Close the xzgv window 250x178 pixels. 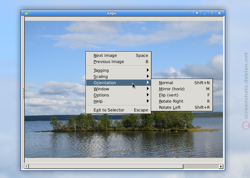pos(219,13)
